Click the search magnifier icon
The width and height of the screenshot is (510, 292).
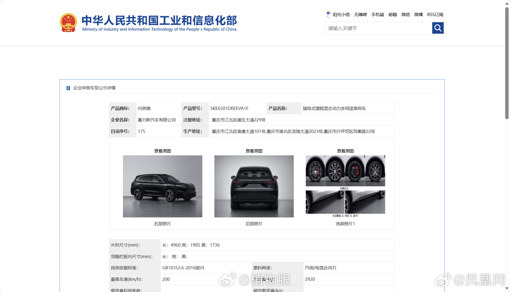pos(438,28)
